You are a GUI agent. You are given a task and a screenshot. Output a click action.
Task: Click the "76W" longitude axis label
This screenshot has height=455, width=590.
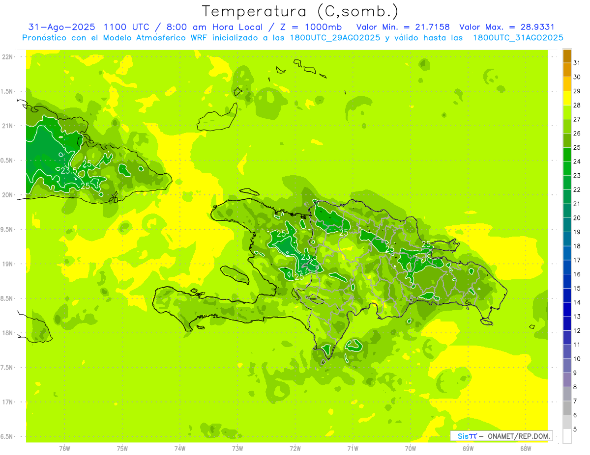point(64,448)
